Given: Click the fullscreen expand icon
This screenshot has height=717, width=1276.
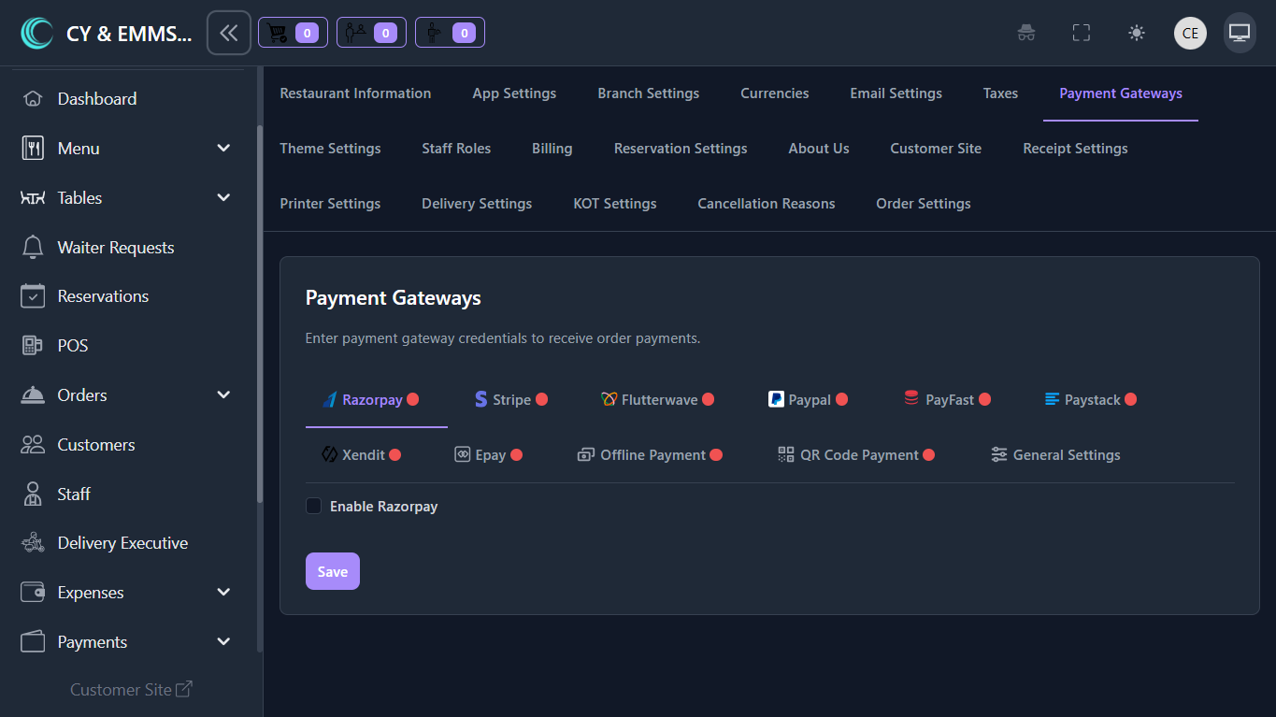Looking at the screenshot, I should [1082, 34].
